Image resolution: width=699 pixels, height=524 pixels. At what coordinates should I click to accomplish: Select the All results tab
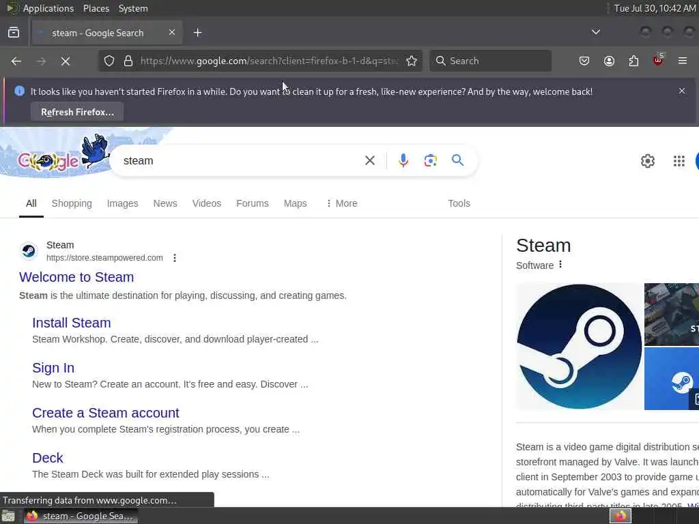point(31,203)
